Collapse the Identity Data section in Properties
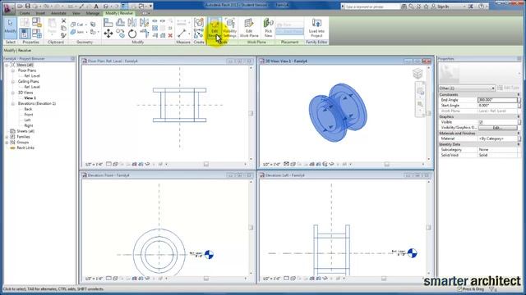Screen dimensions: 526x295 tap(519, 144)
